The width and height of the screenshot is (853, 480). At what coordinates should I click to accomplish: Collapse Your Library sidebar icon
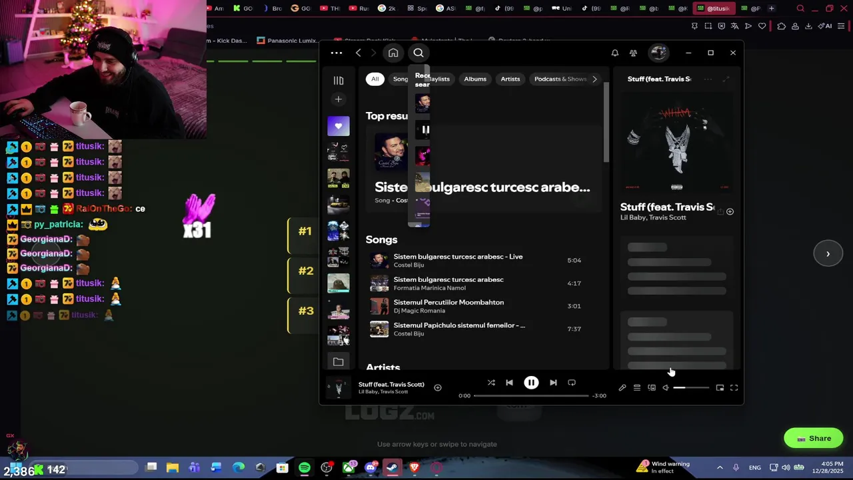tap(339, 80)
